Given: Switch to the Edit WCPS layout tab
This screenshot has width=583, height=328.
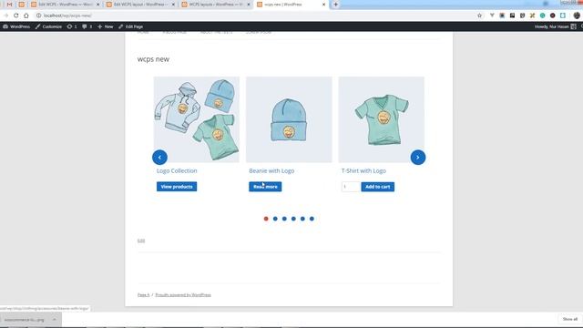Looking at the screenshot, I should click(x=140, y=5).
